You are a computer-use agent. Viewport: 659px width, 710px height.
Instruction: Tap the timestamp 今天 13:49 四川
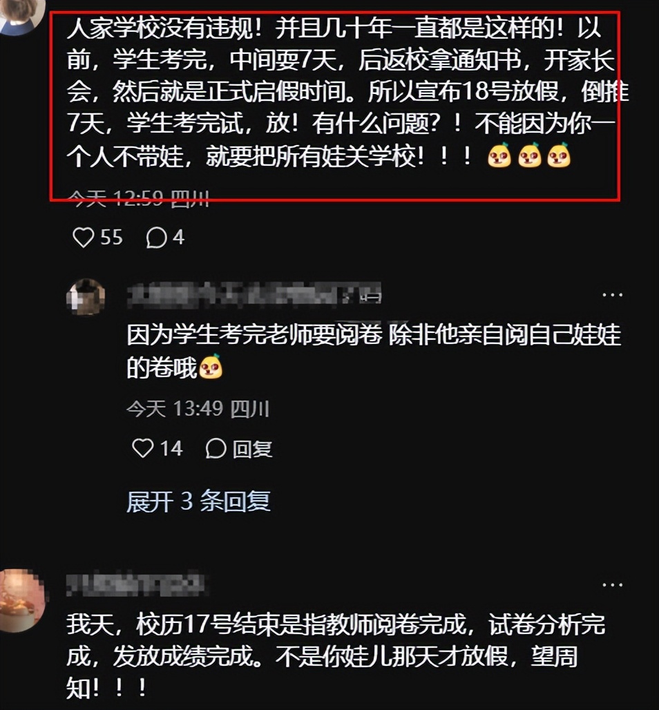198,409
